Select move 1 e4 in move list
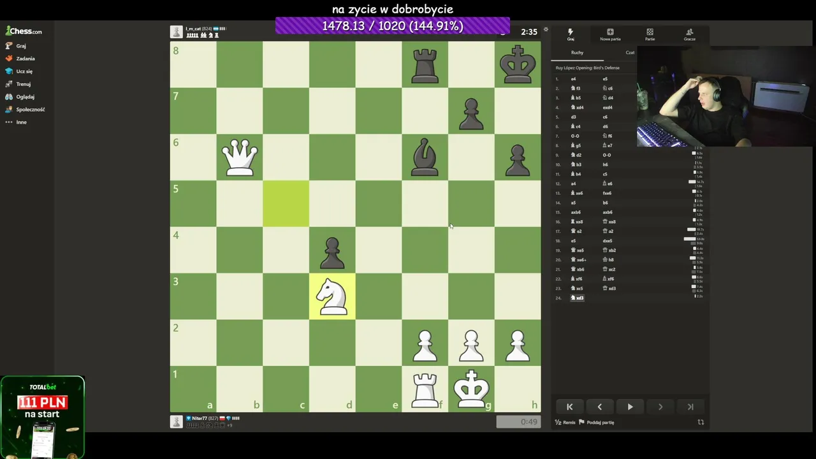Viewport: 816px width, 459px height. tap(573, 79)
